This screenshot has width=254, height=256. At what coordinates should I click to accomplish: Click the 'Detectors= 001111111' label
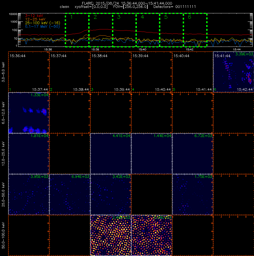coord(175,7)
